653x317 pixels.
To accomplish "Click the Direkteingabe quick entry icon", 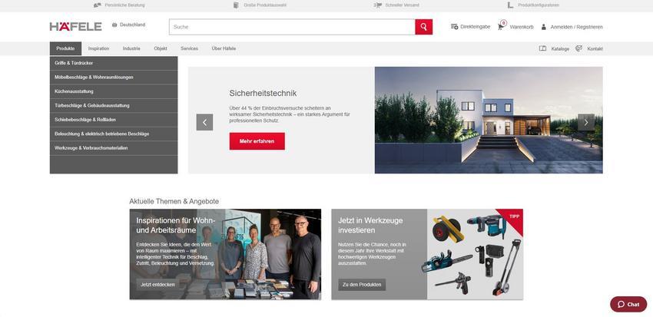I will tap(455, 27).
